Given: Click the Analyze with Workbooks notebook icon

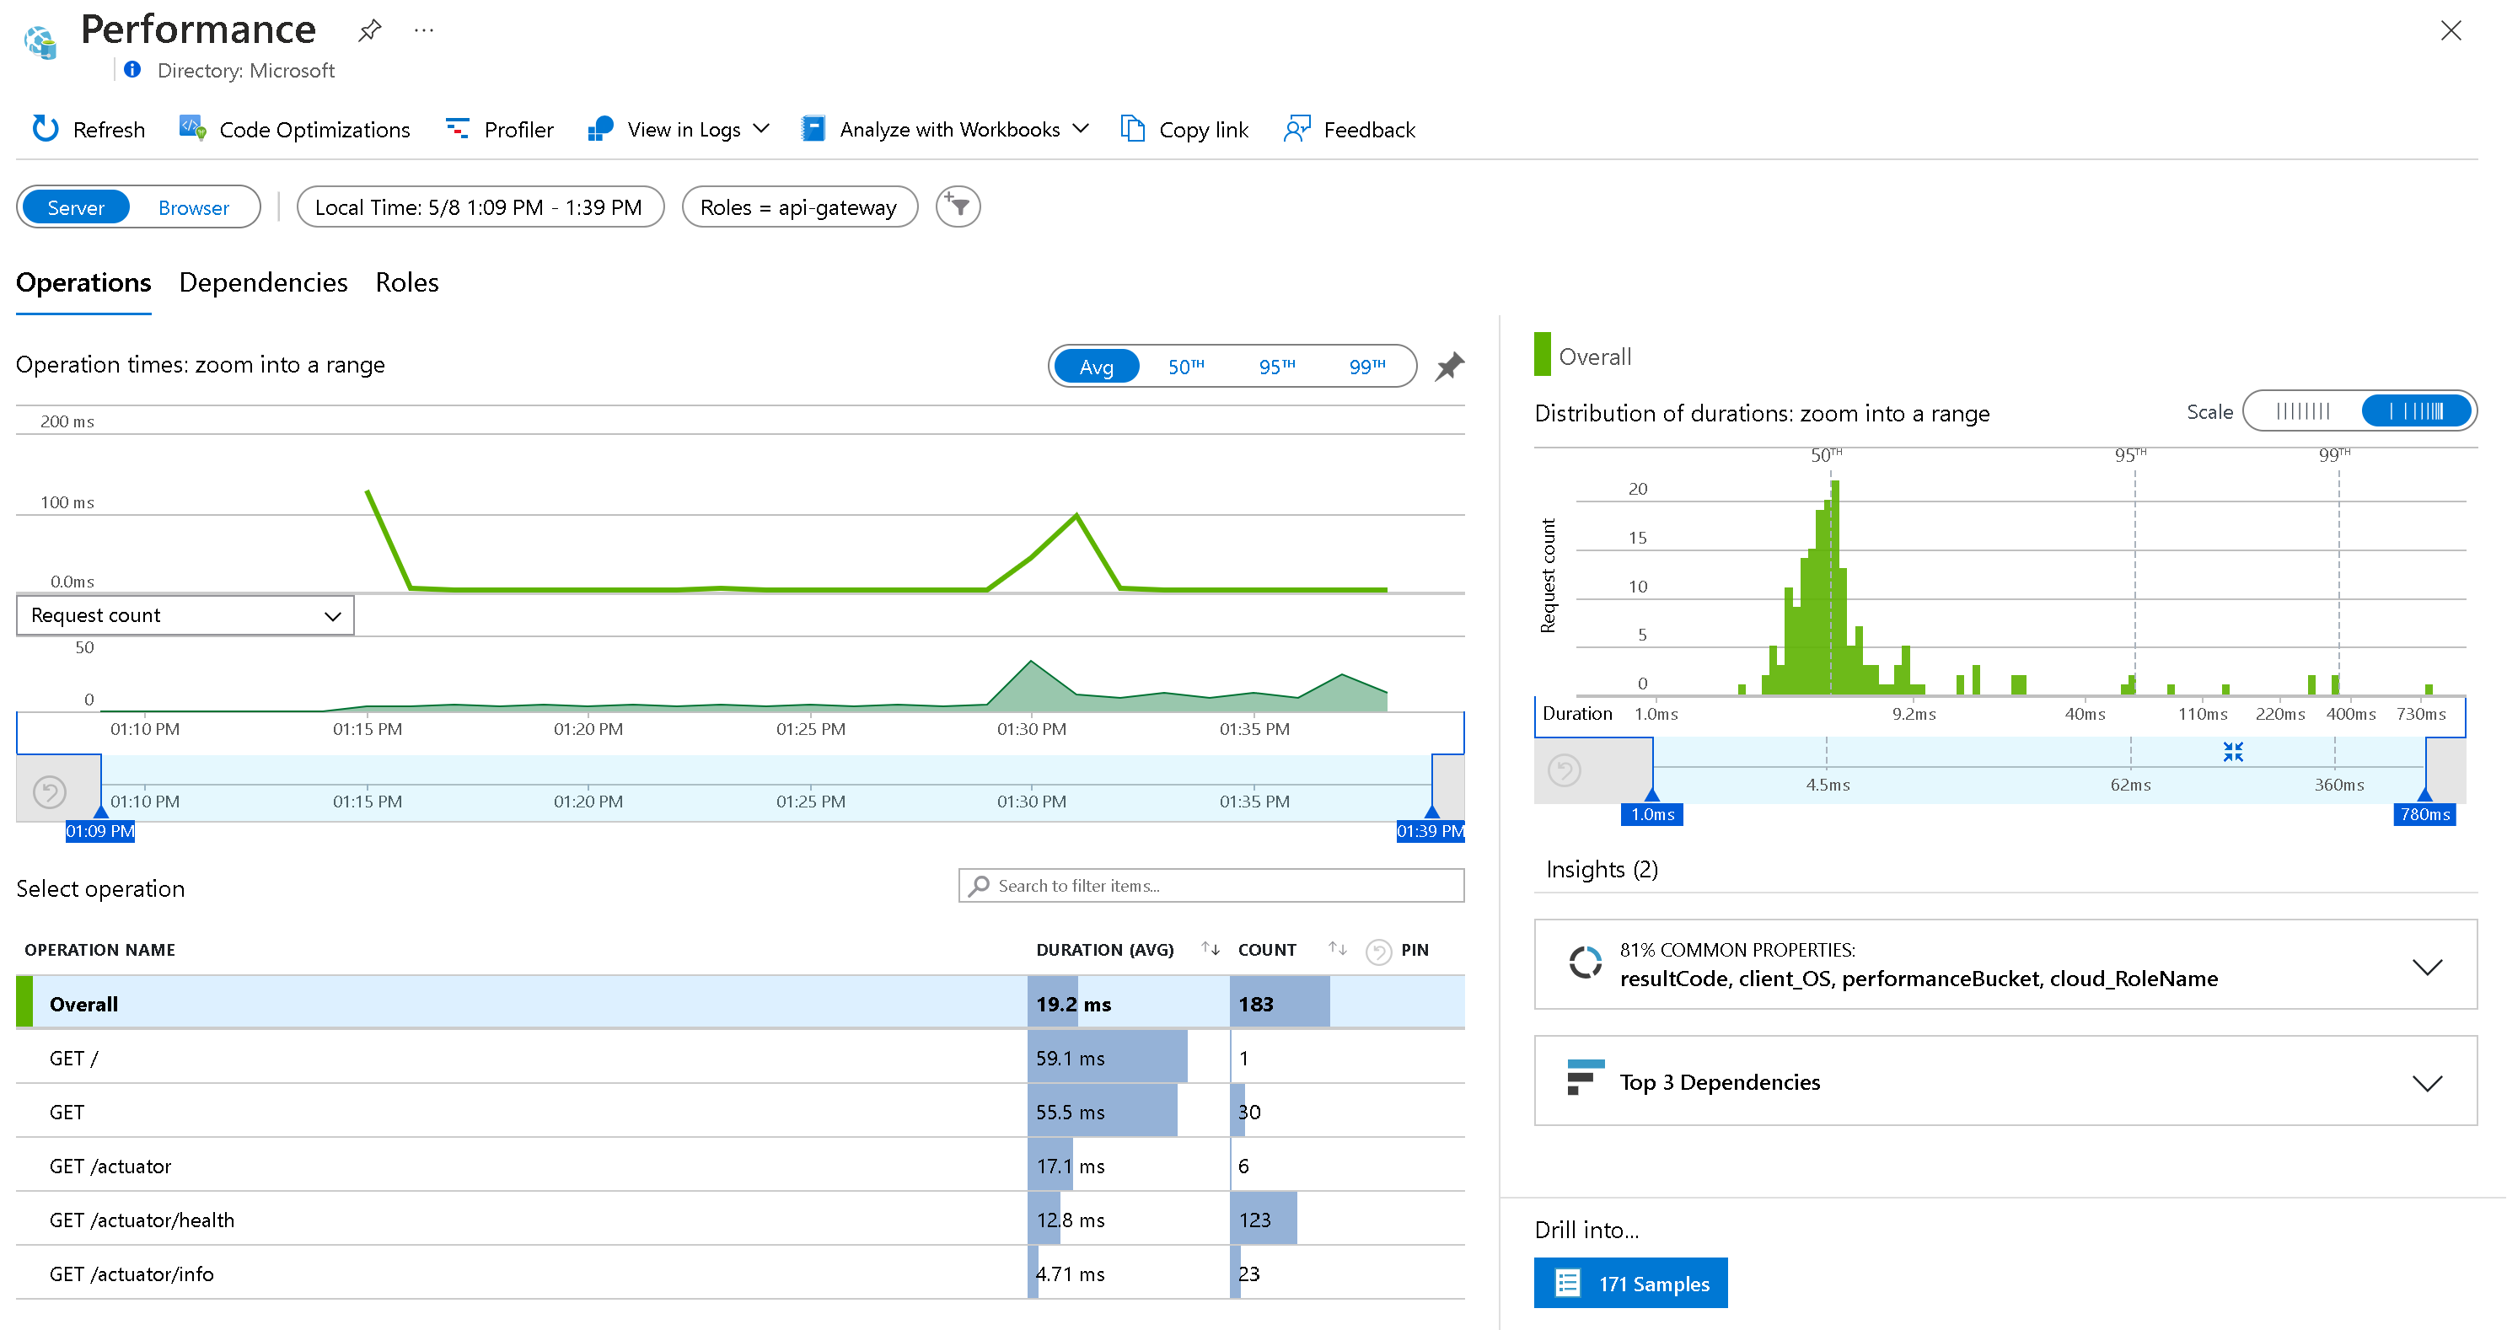Looking at the screenshot, I should tap(813, 128).
